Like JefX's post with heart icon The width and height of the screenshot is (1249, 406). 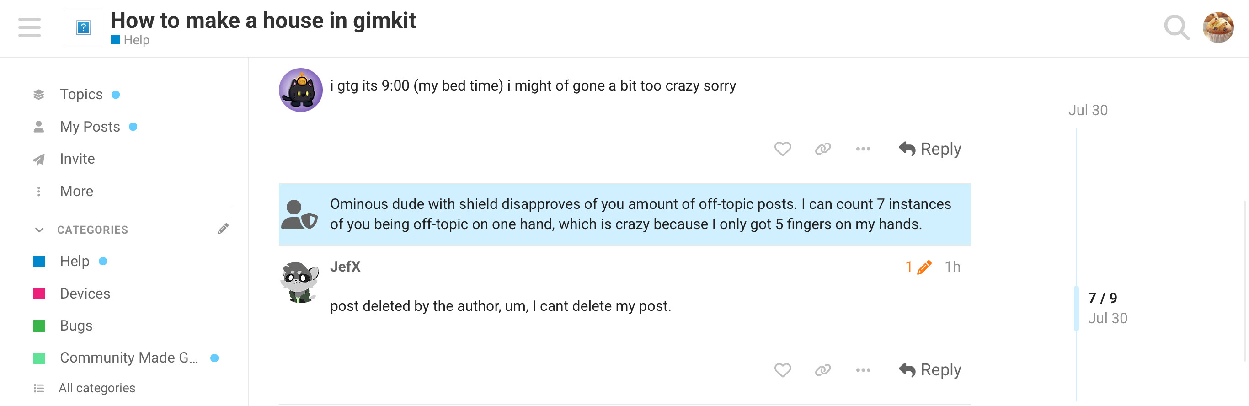(782, 370)
